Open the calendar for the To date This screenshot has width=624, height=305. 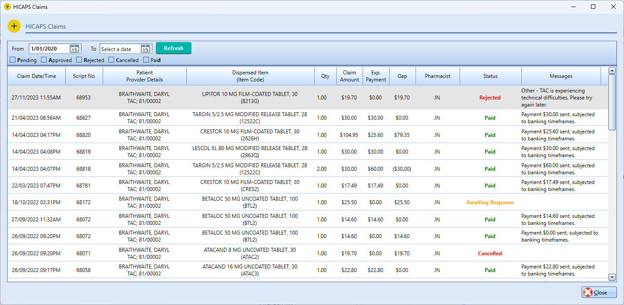click(145, 49)
